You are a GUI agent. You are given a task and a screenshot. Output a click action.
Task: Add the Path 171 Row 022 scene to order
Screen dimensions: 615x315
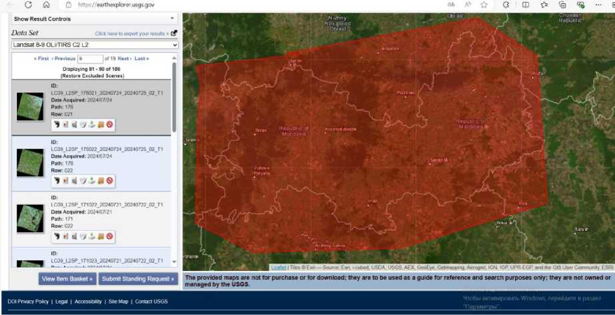[101, 236]
